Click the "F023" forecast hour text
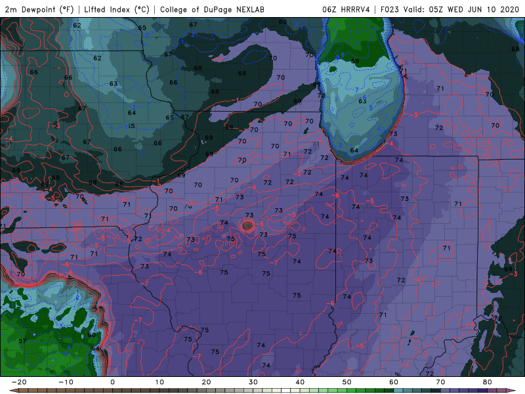The image size is (525, 394). (389, 9)
